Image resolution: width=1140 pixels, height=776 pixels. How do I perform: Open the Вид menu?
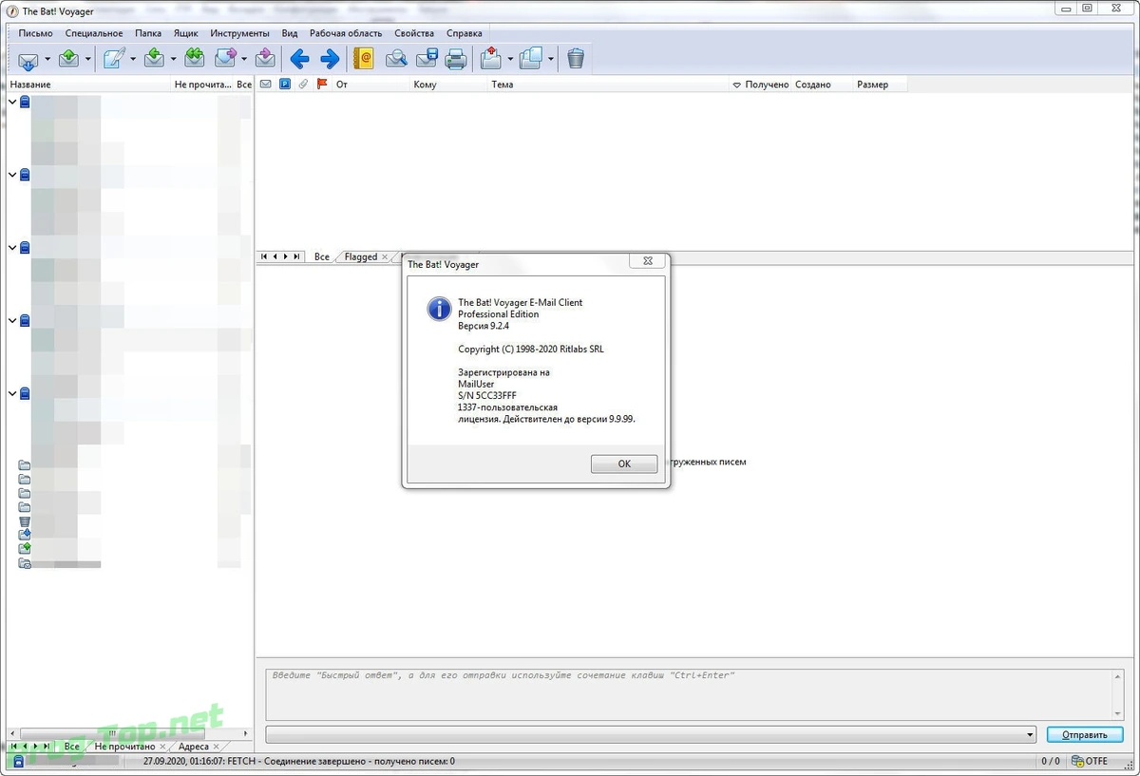290,33
